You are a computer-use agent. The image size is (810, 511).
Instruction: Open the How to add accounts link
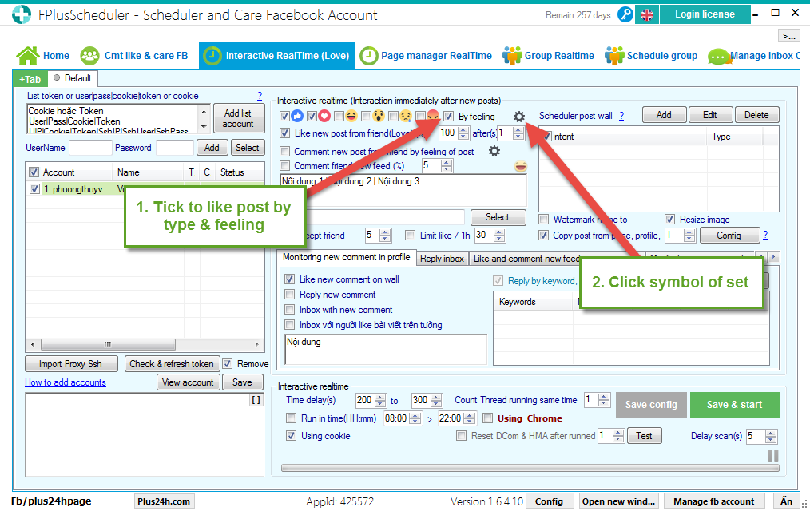(x=66, y=382)
